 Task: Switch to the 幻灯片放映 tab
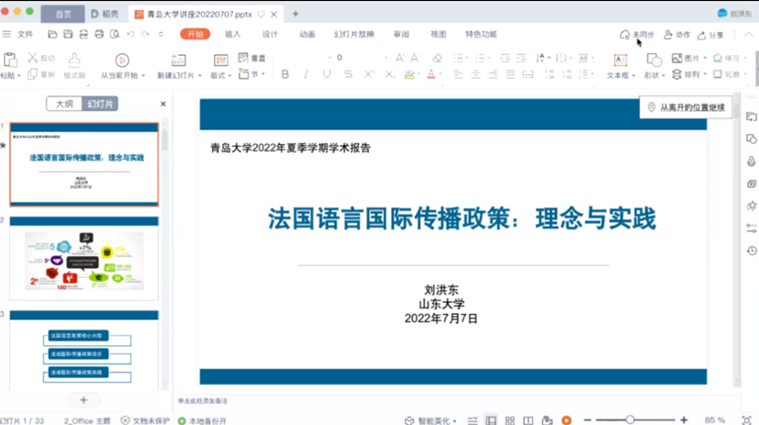[353, 34]
